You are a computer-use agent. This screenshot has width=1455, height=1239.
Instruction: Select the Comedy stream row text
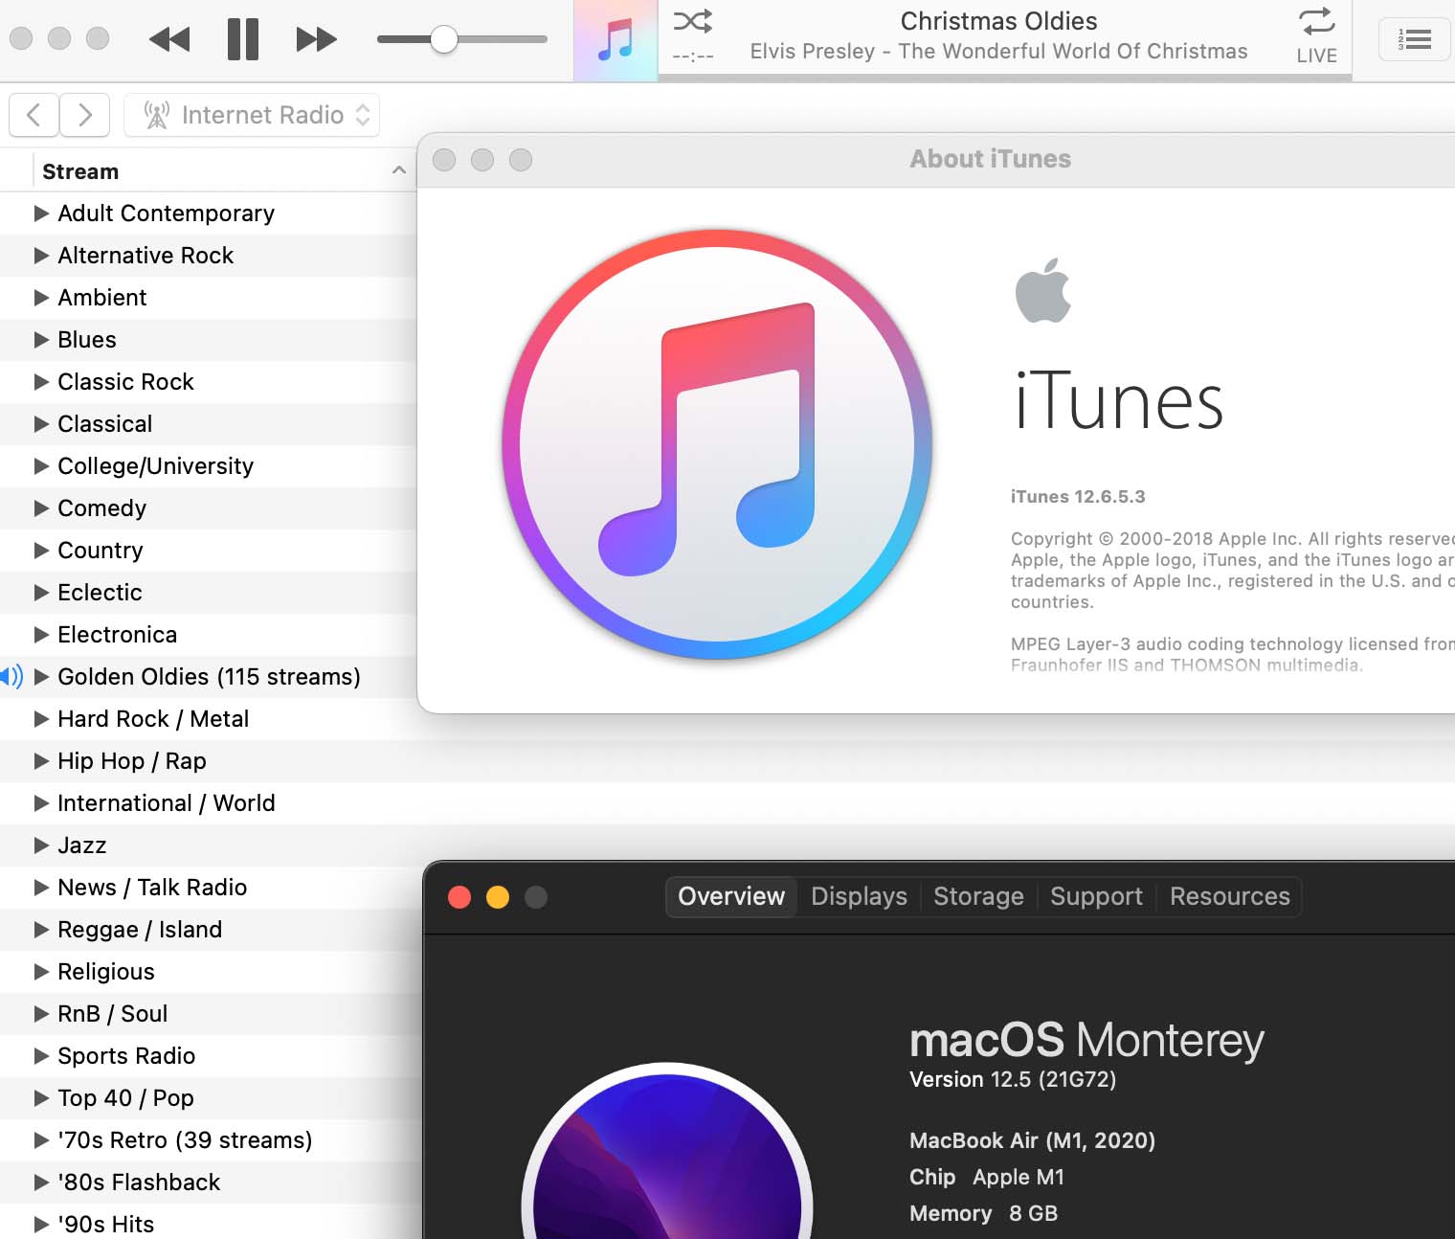tap(102, 508)
